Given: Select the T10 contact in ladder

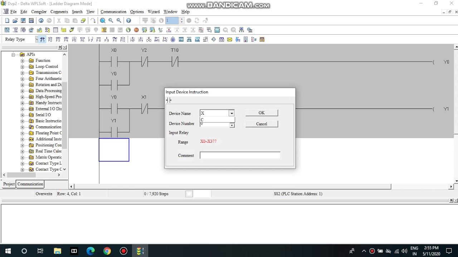Looking at the screenshot, I should (175, 62).
